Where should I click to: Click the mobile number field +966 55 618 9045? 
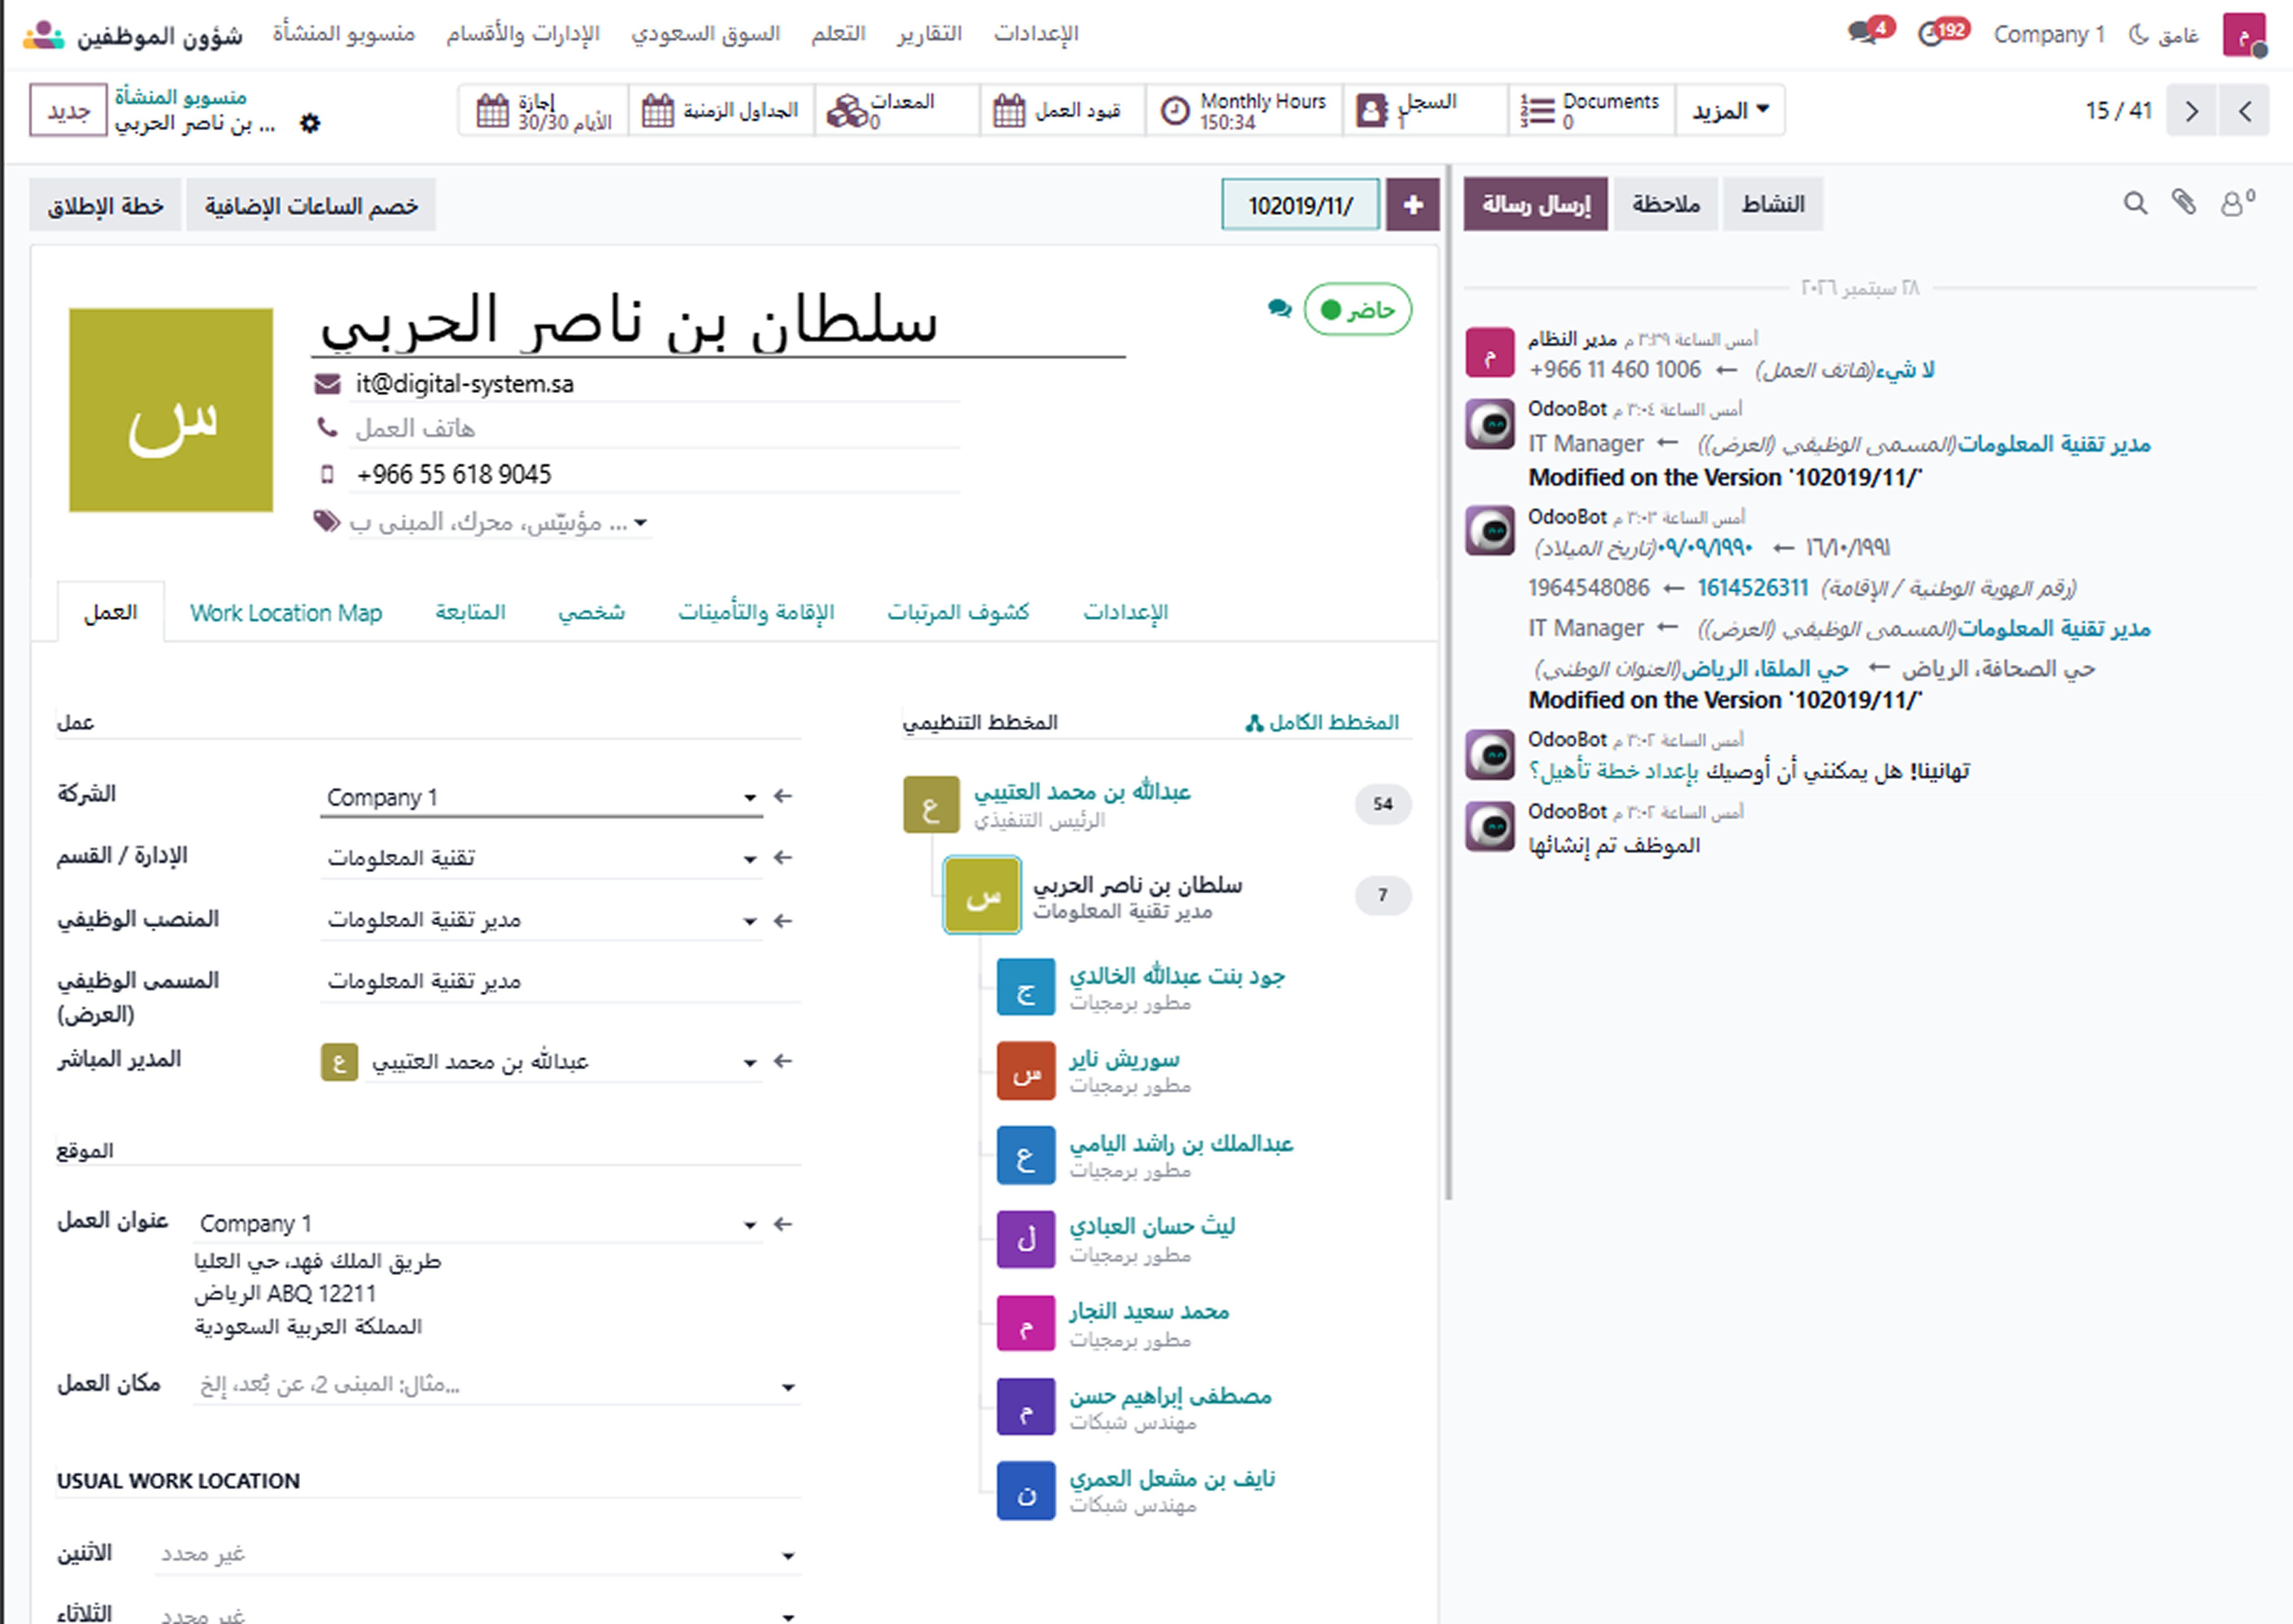pos(653,475)
